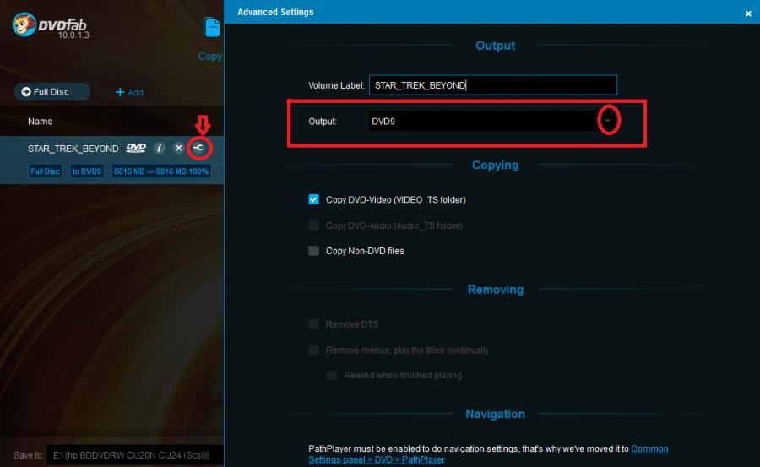The height and width of the screenshot is (467, 760).
Task: Toggle Rewind when finished playing checkbox
Action: tap(332, 375)
